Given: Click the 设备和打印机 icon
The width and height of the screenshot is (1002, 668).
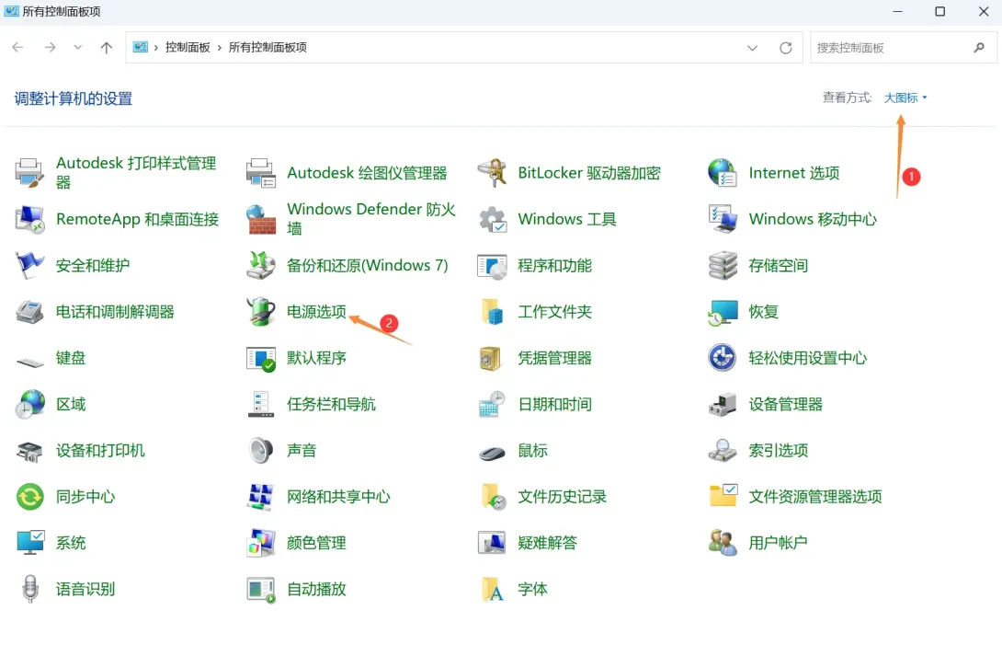Looking at the screenshot, I should click(29, 451).
